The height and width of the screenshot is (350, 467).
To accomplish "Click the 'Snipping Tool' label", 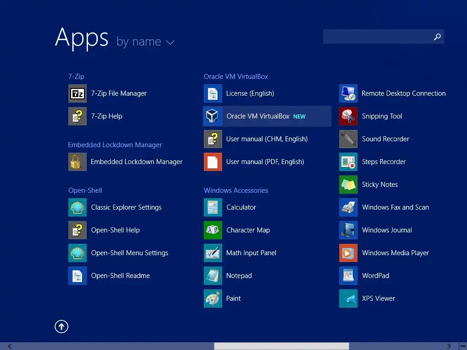I will (382, 116).
